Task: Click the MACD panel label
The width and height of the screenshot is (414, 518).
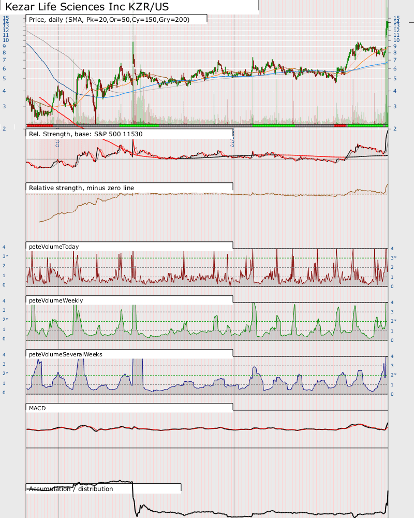Action: 37,408
